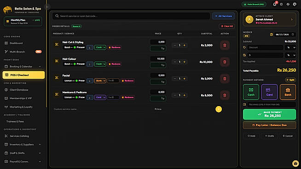The height and width of the screenshot is (169, 301).
Task: Toggle Redeem on Hair Colour
Action: click(x=115, y=64)
